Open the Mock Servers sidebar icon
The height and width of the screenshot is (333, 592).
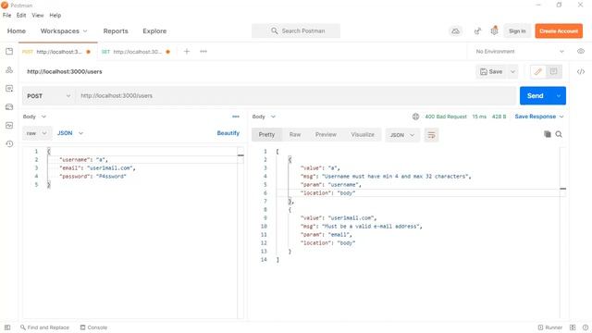pos(9,107)
